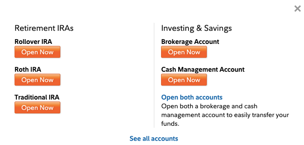Open a Roth IRA now
The height and width of the screenshot is (145, 304).
tap(37, 80)
